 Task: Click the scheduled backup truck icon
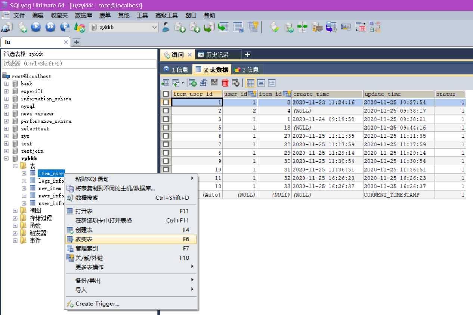coord(317,27)
